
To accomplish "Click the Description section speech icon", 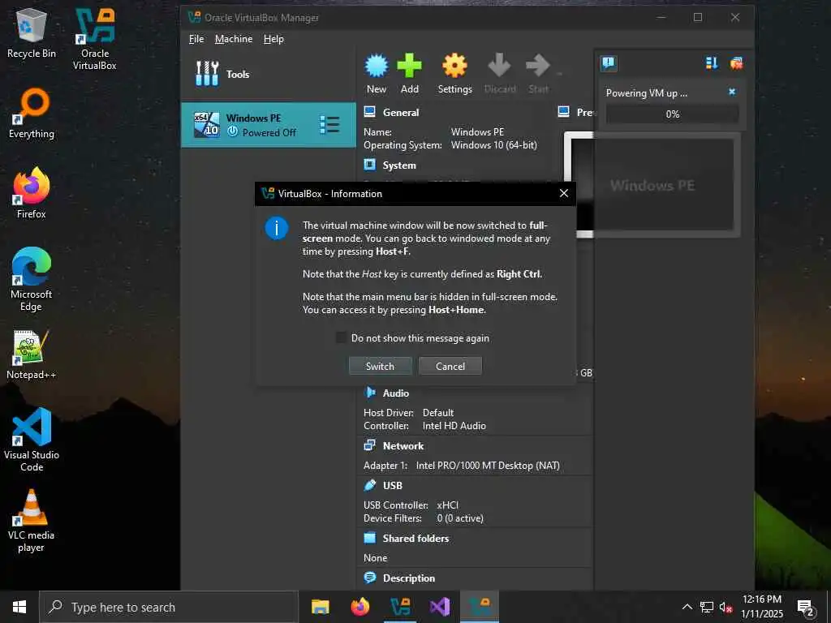I will coord(370,578).
